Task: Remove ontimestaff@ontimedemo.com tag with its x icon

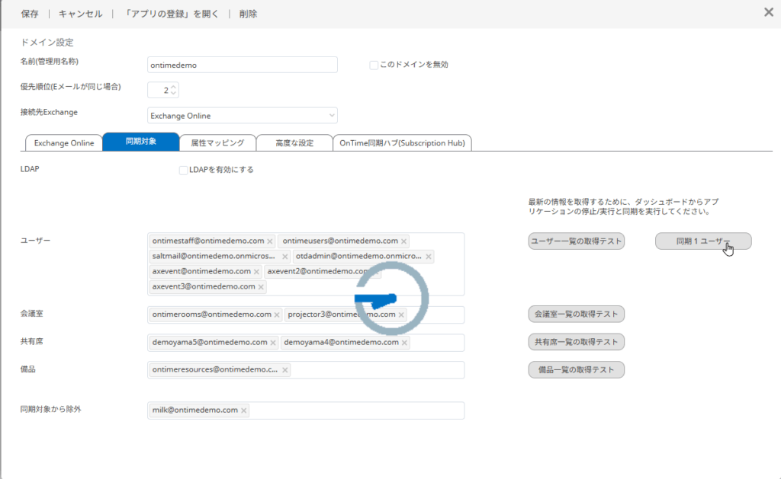Action: [270, 241]
